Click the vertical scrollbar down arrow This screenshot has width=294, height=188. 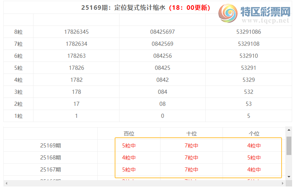coord(289,177)
